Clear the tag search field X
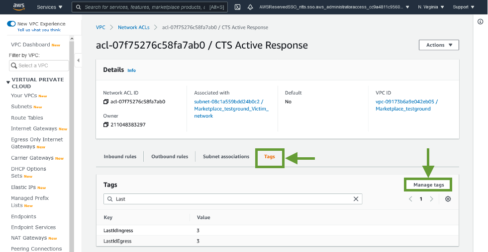 (356, 199)
